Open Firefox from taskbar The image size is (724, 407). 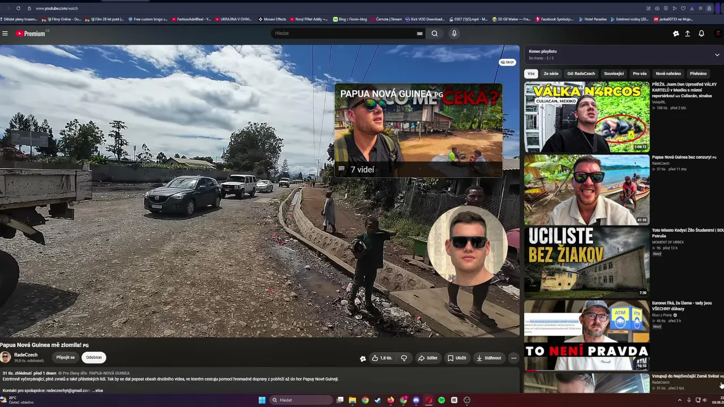point(391,400)
